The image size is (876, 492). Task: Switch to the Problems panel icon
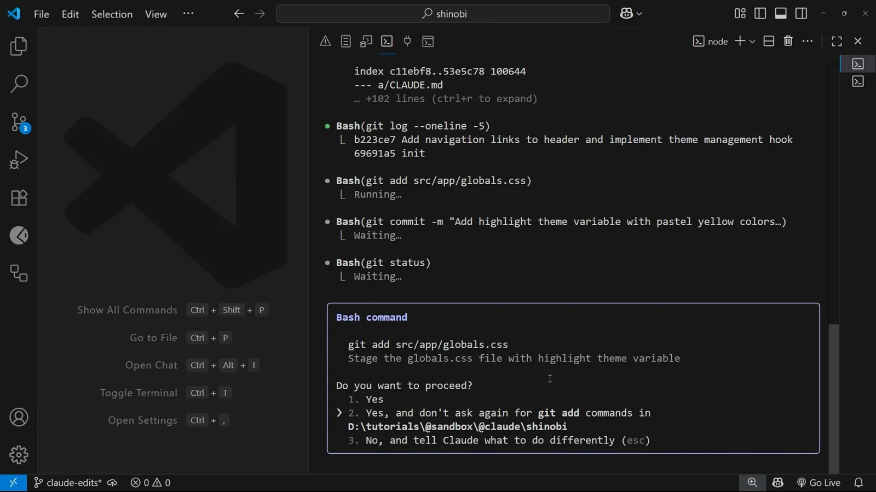[325, 42]
